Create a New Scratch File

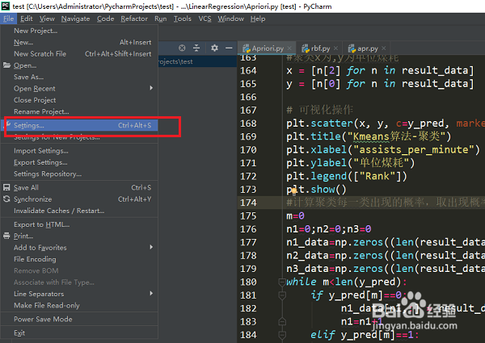pos(79,54)
